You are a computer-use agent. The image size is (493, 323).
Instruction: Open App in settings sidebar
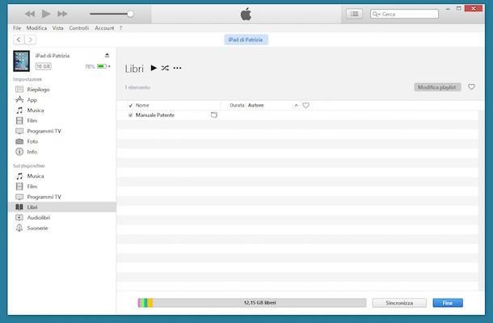[32, 100]
